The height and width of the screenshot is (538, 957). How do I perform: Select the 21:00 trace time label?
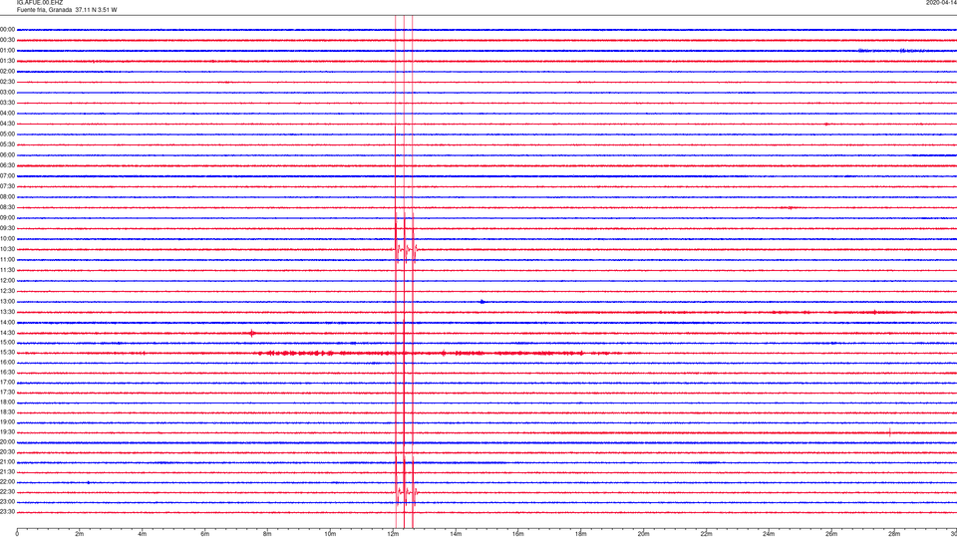[x=7, y=461]
